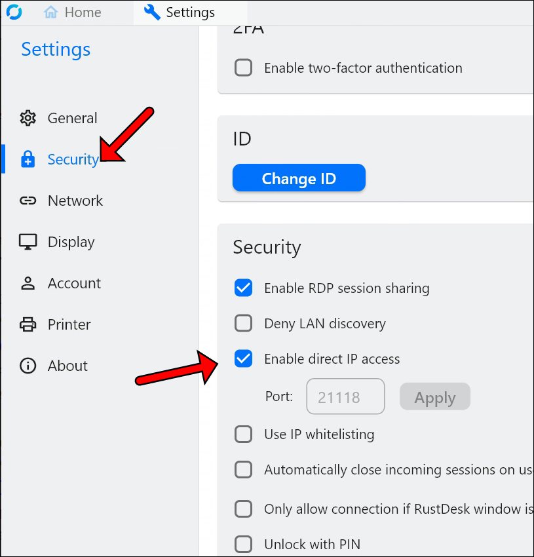Click the Home house icon
This screenshot has width=534, height=557.
(x=51, y=12)
